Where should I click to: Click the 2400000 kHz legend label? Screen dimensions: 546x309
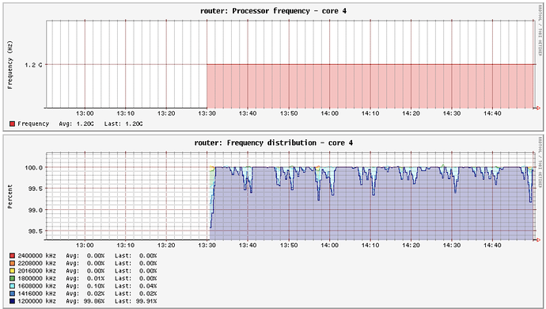pos(37,256)
